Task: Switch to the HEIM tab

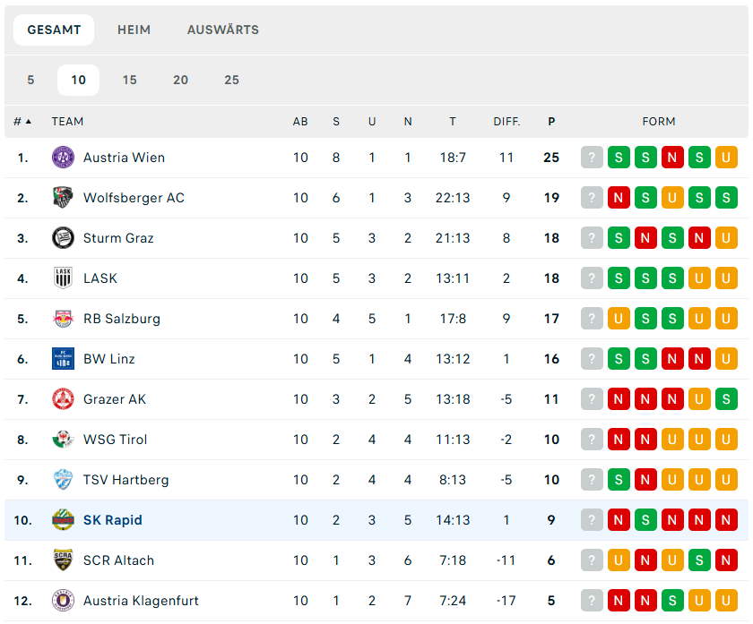Action: pos(134,30)
